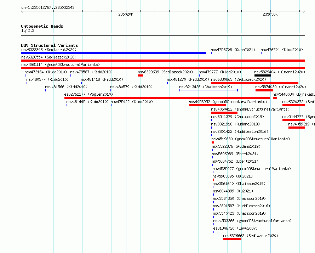The image size is (315, 253).
Task: Open nsv5440084 variant label
Action: pyautogui.click(x=294, y=94)
